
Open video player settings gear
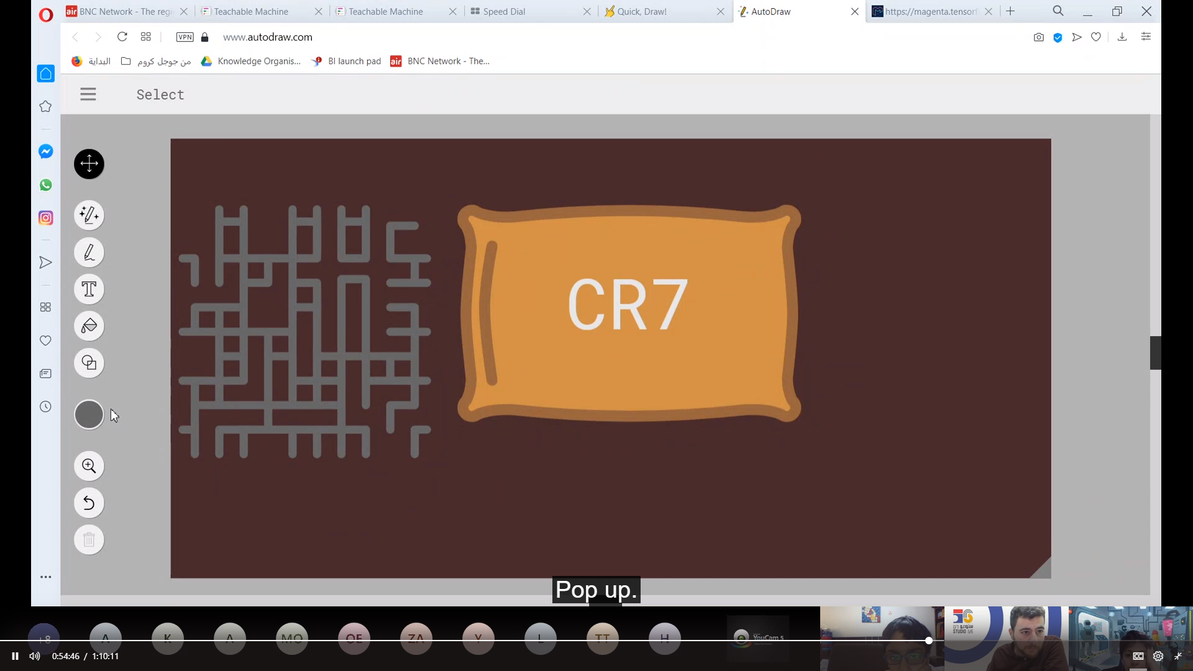coord(1158,656)
